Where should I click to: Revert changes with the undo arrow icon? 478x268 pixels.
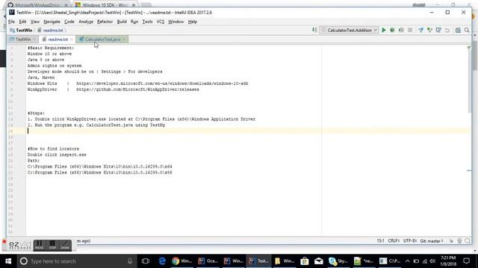447,30
